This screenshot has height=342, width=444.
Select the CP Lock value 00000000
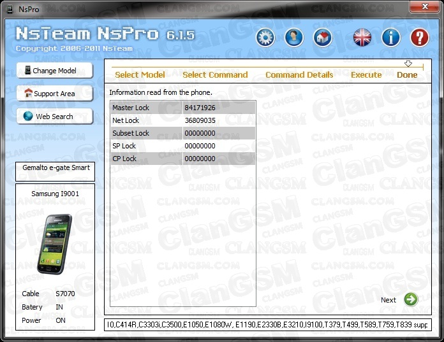coord(200,159)
